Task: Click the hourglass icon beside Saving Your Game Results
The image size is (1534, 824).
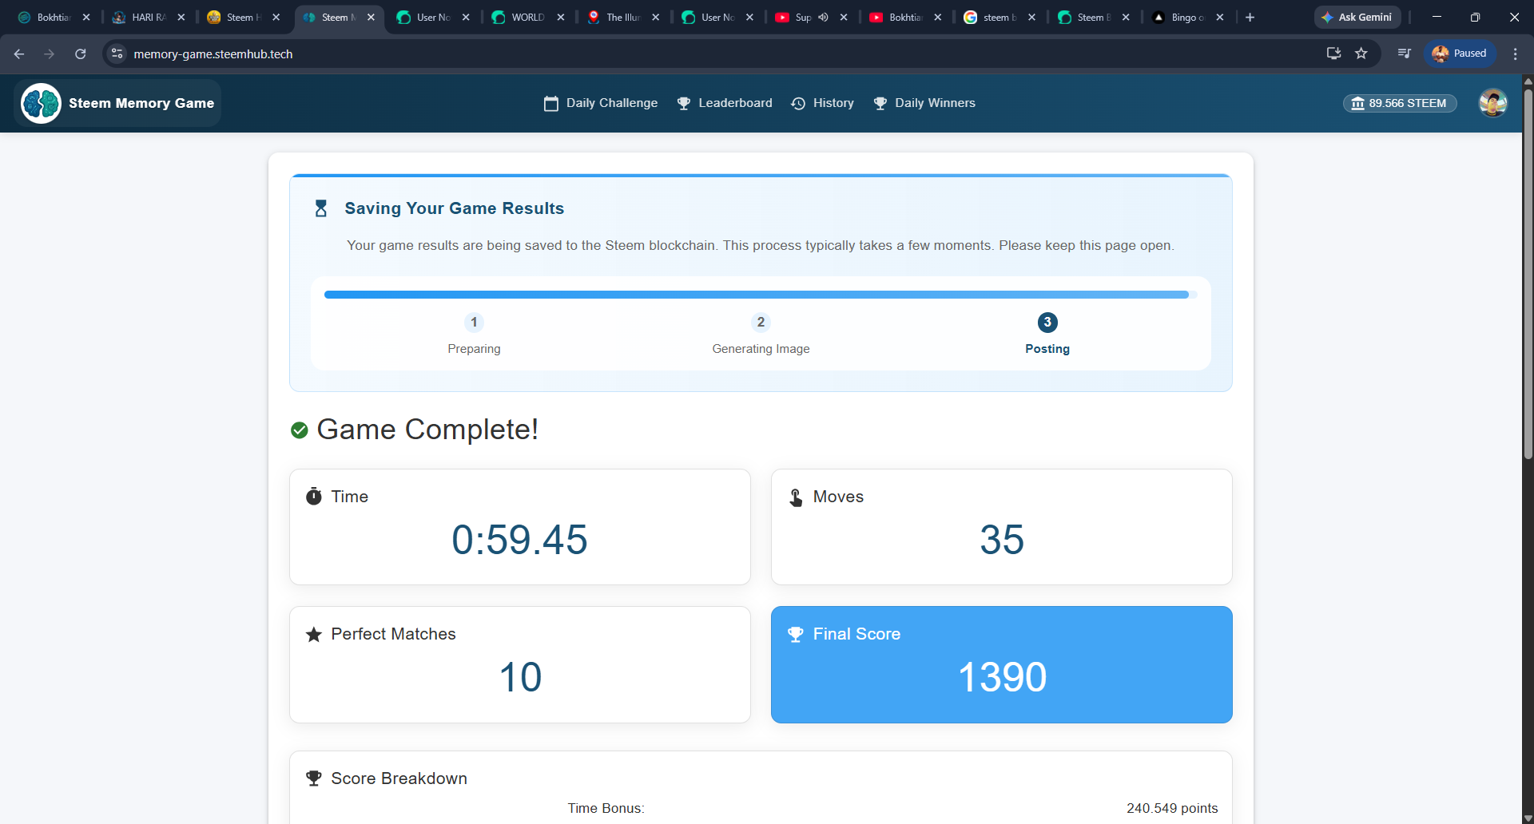Action: 321,208
